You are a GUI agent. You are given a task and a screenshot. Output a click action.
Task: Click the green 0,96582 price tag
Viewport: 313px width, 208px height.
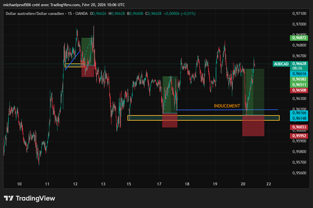point(299,79)
